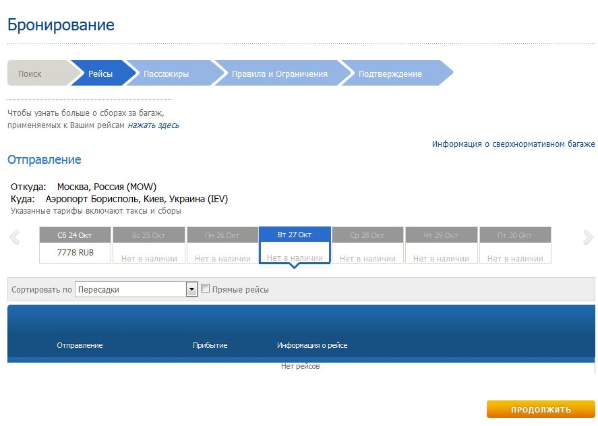
Task: Select the Вс 25 Окт date cell
Action: 149,245
